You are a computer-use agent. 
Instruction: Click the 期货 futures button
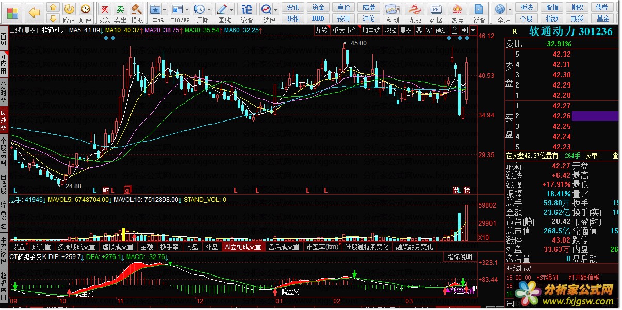[577, 19]
